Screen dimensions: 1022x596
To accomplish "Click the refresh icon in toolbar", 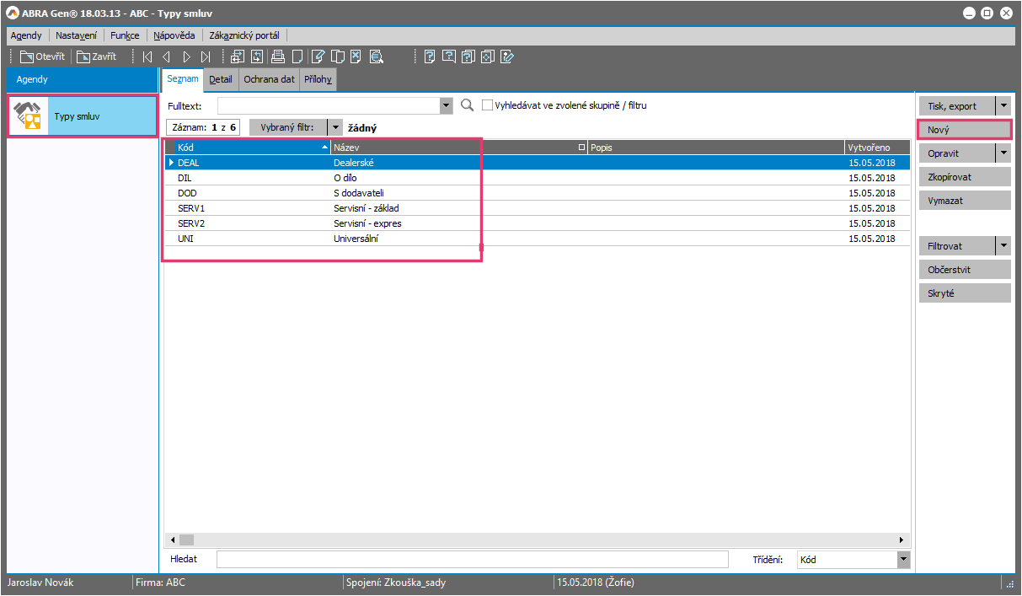I will [257, 57].
